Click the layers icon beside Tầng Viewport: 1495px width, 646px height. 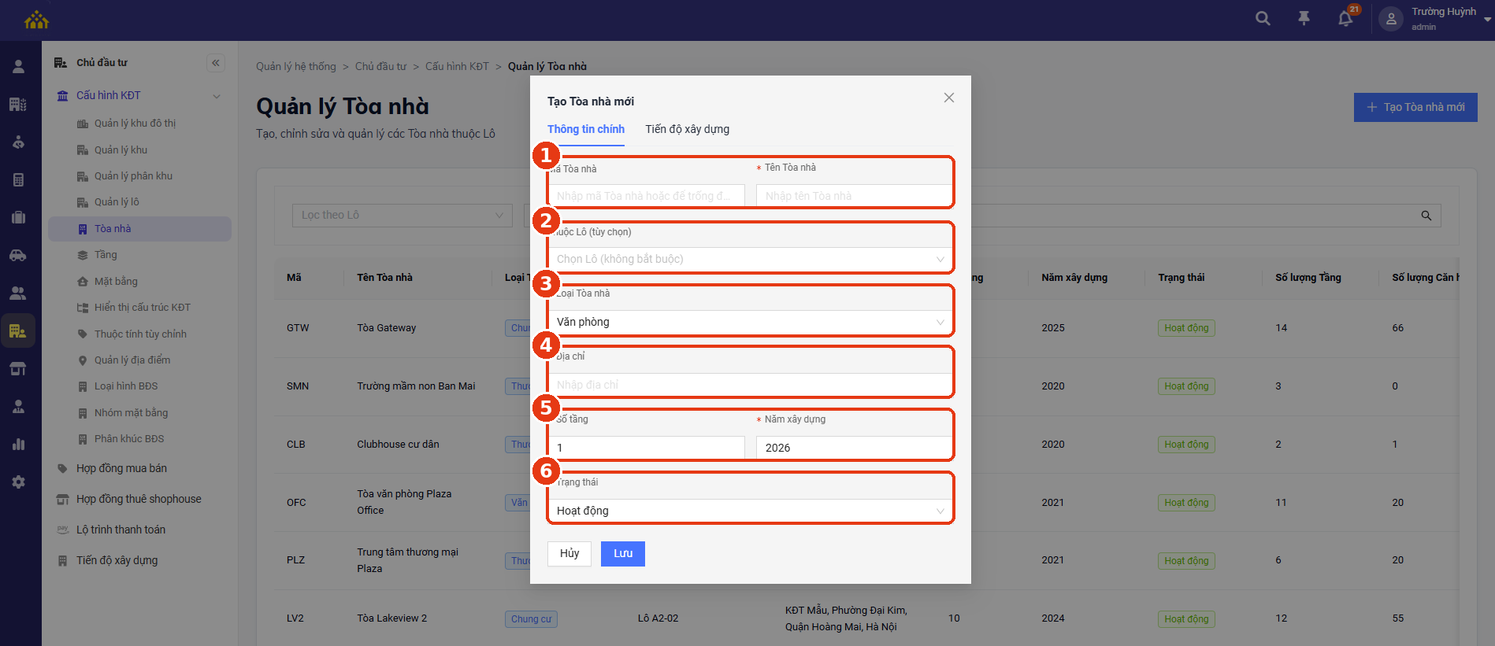tap(83, 255)
